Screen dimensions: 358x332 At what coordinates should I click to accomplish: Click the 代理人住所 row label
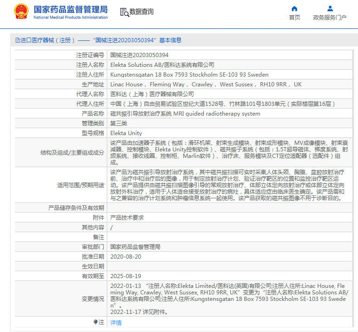(90, 104)
